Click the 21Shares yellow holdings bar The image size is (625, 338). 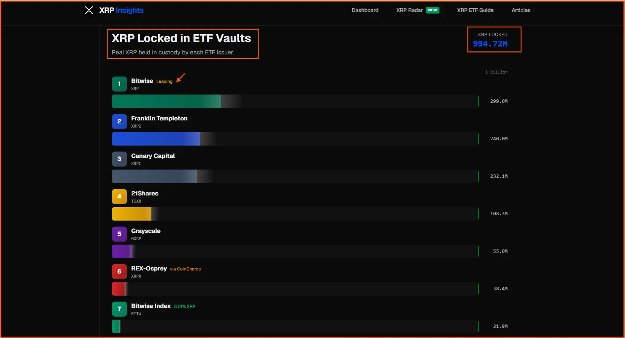click(131, 214)
